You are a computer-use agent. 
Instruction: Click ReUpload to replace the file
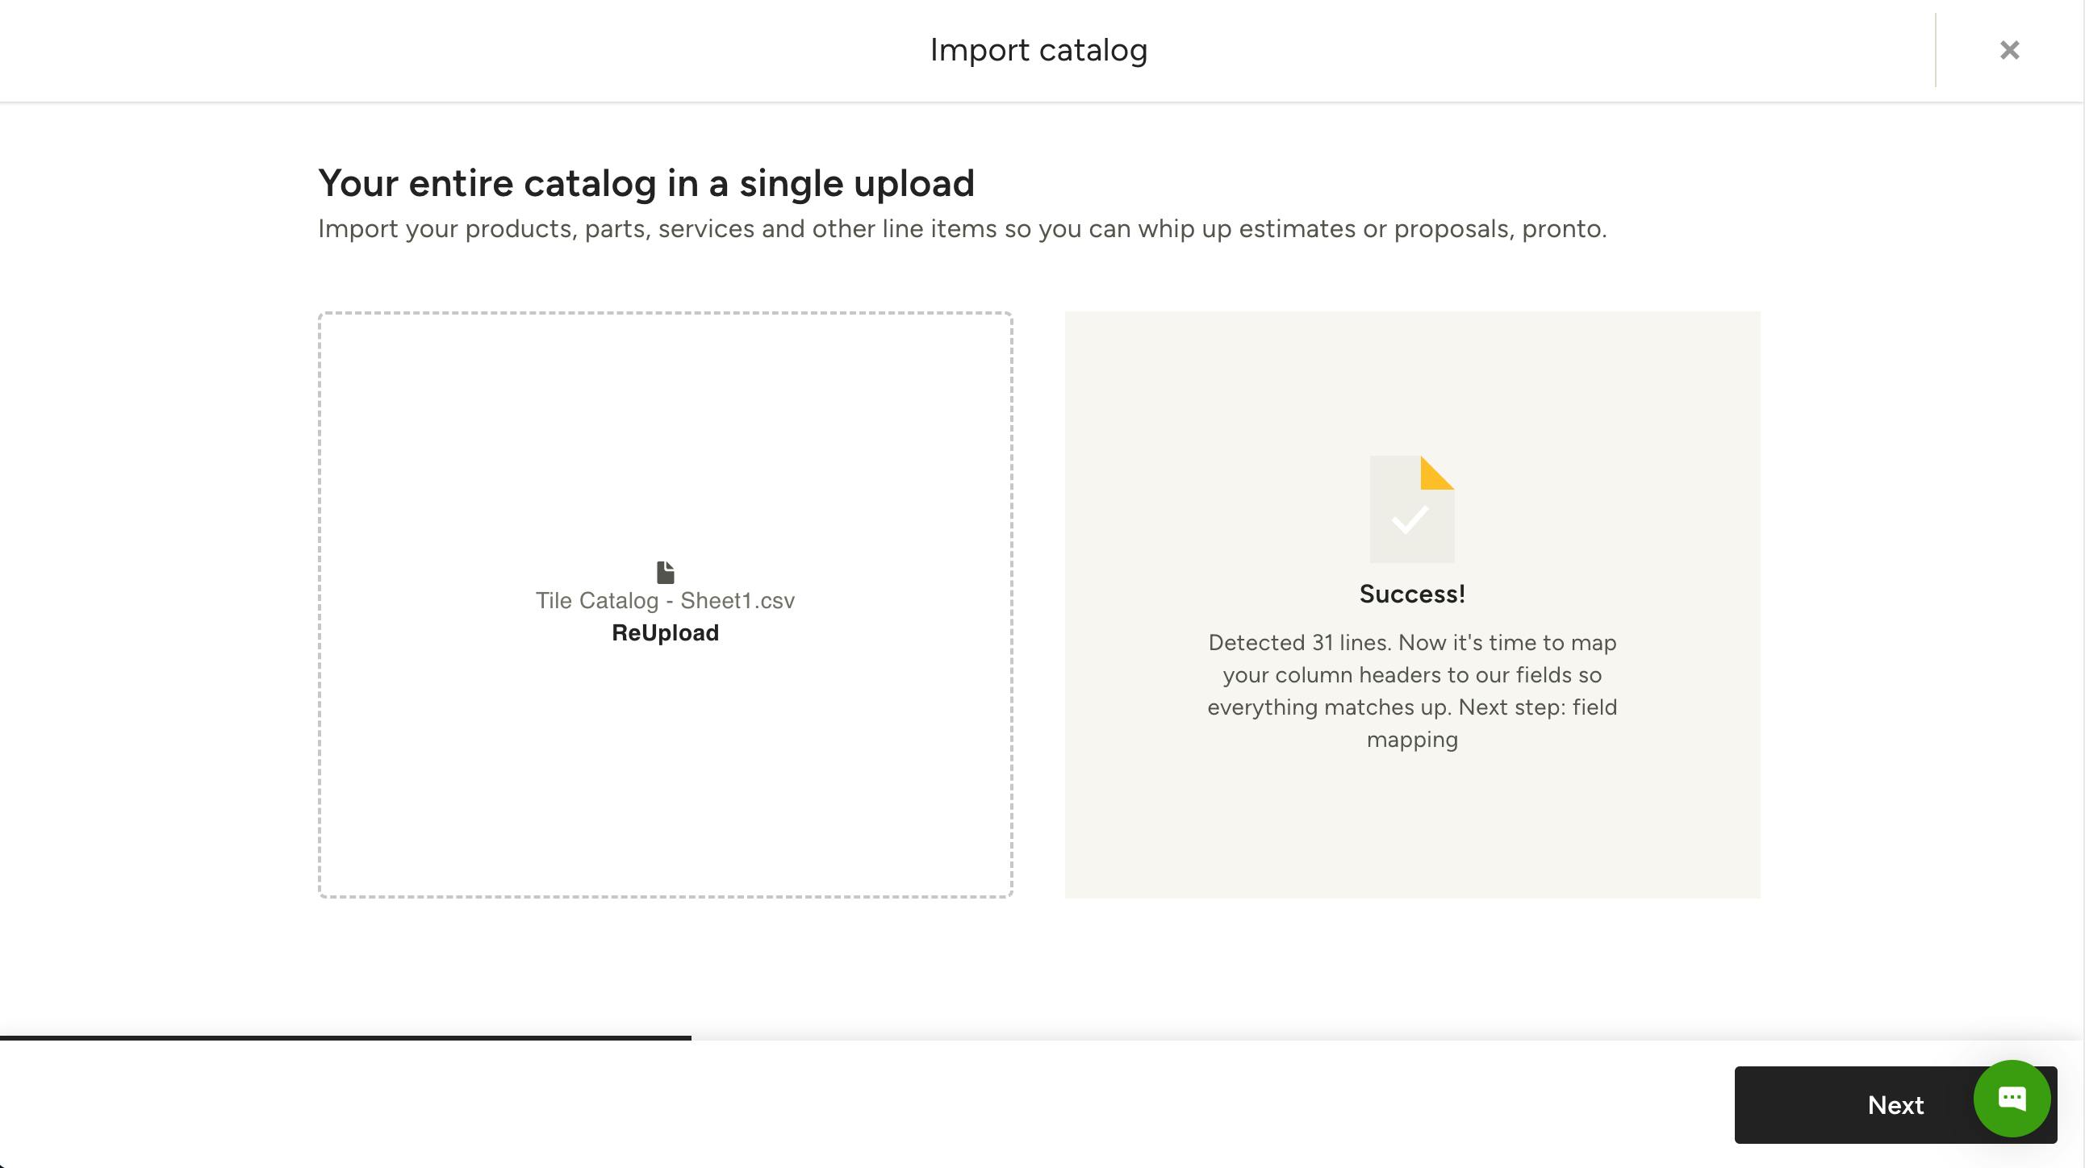tap(666, 632)
